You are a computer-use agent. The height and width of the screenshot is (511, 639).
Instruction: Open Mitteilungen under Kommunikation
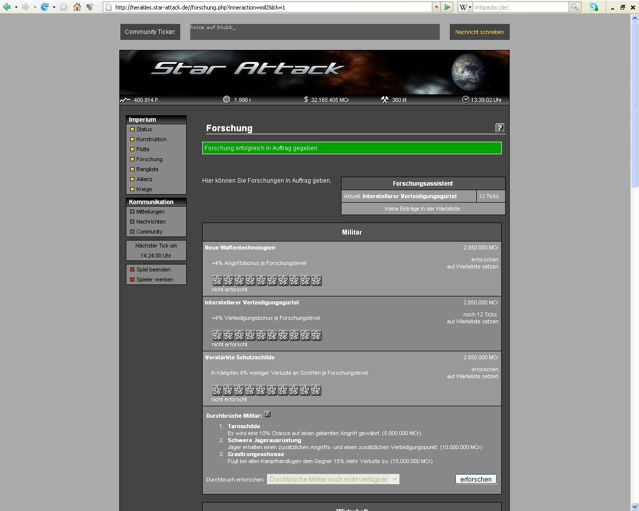tap(150, 212)
